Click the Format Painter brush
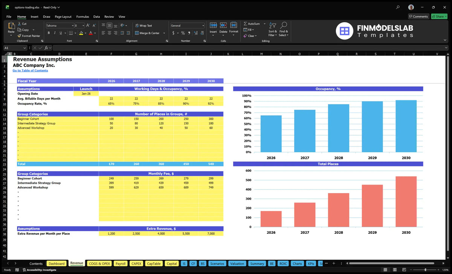The width and height of the screenshot is (452, 274). [19, 36]
